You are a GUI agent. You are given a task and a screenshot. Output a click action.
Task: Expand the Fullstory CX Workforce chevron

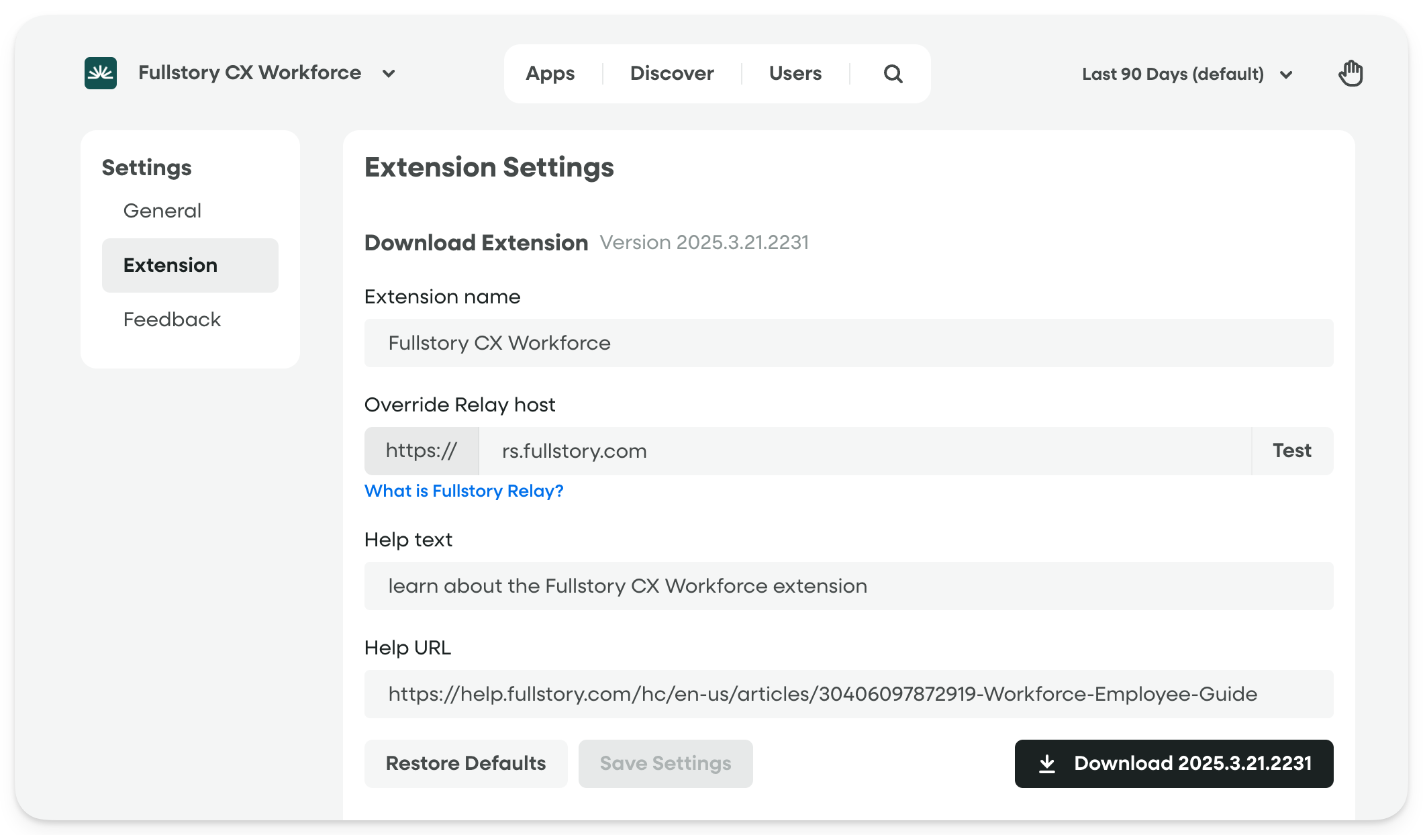[x=389, y=74]
